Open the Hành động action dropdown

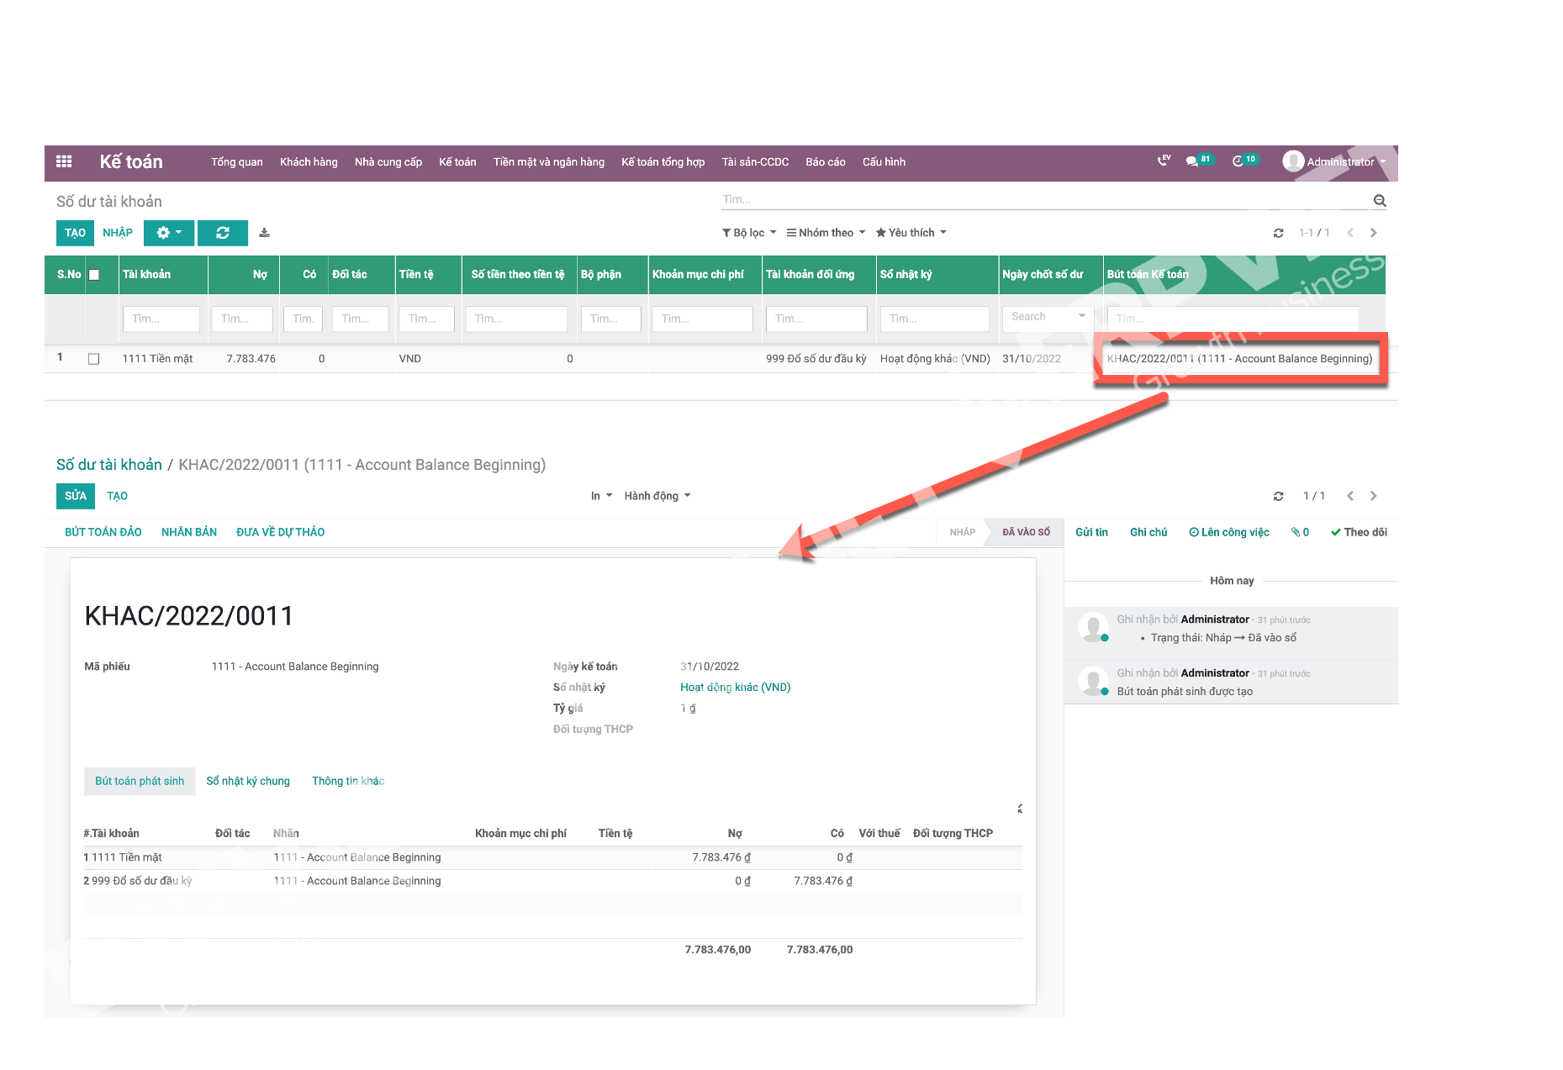(657, 496)
